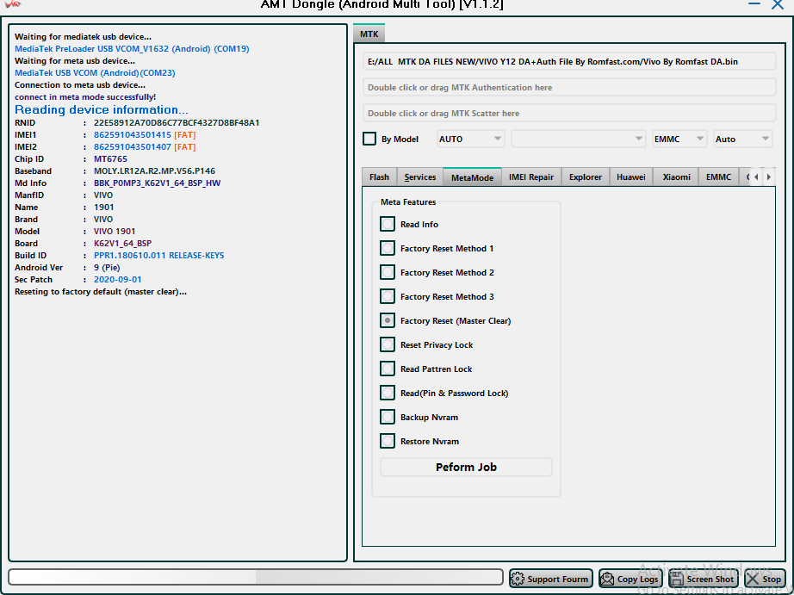
Task: Open the EMMC tab
Action: (x=718, y=177)
